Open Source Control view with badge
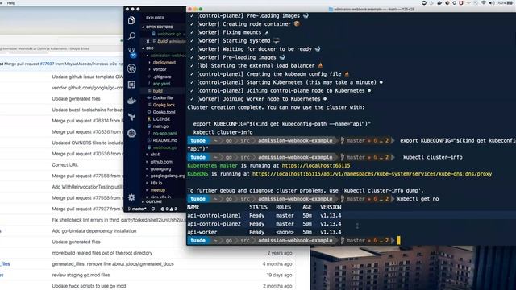516x290 pixels. [132, 52]
